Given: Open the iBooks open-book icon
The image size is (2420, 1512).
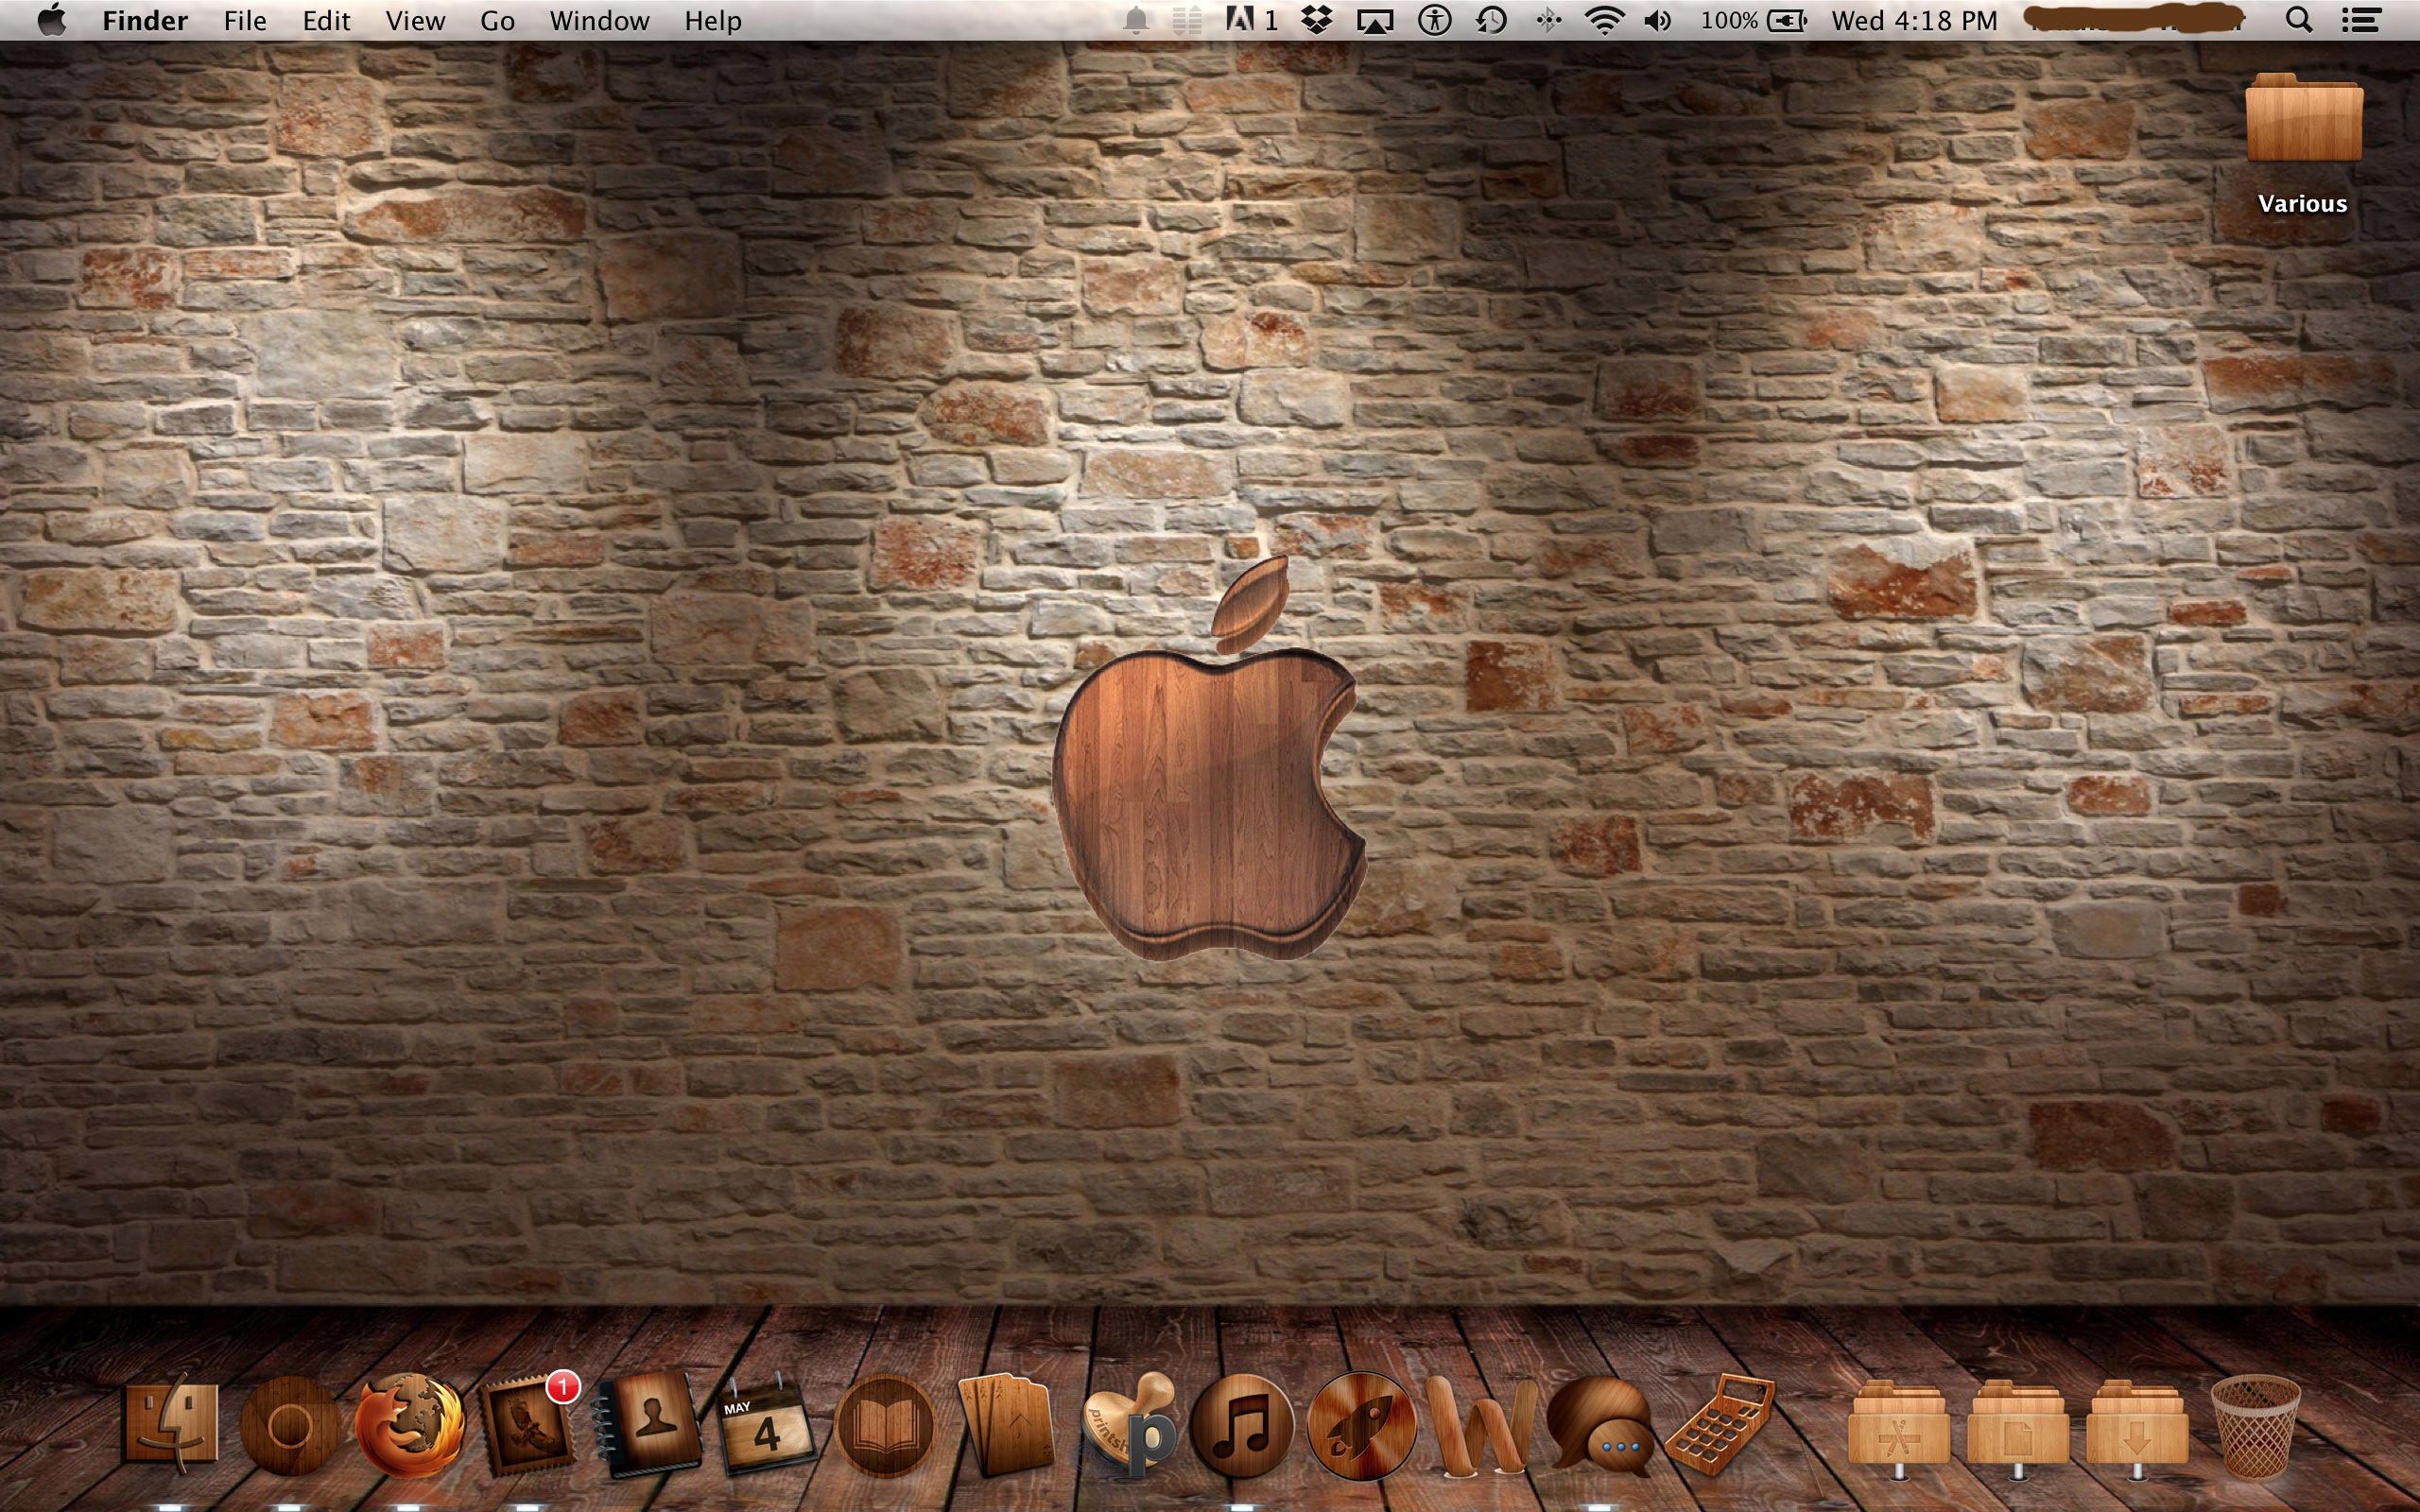Looking at the screenshot, I should pos(884,1425).
